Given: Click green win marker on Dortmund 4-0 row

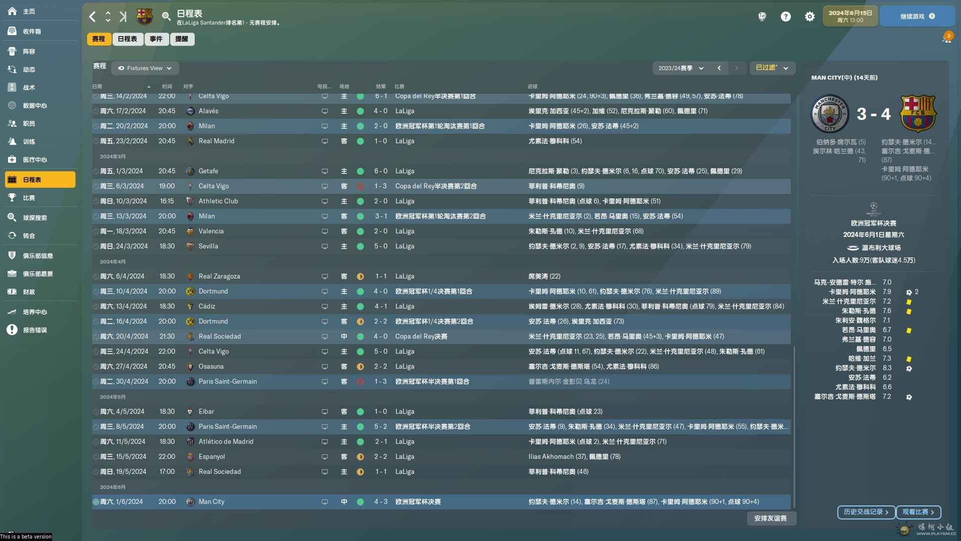Looking at the screenshot, I should [360, 292].
